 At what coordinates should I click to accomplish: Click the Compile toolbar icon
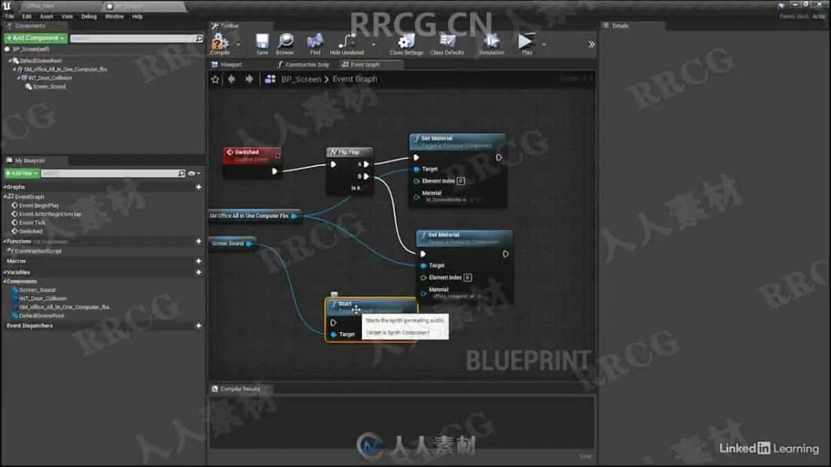tap(220, 42)
